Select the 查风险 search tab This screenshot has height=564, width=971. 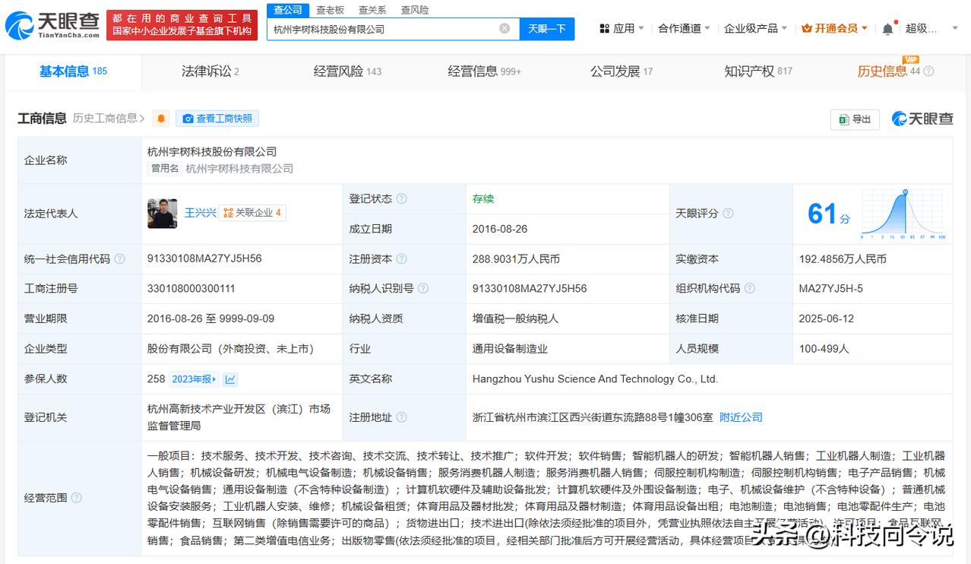pyautogui.click(x=415, y=10)
